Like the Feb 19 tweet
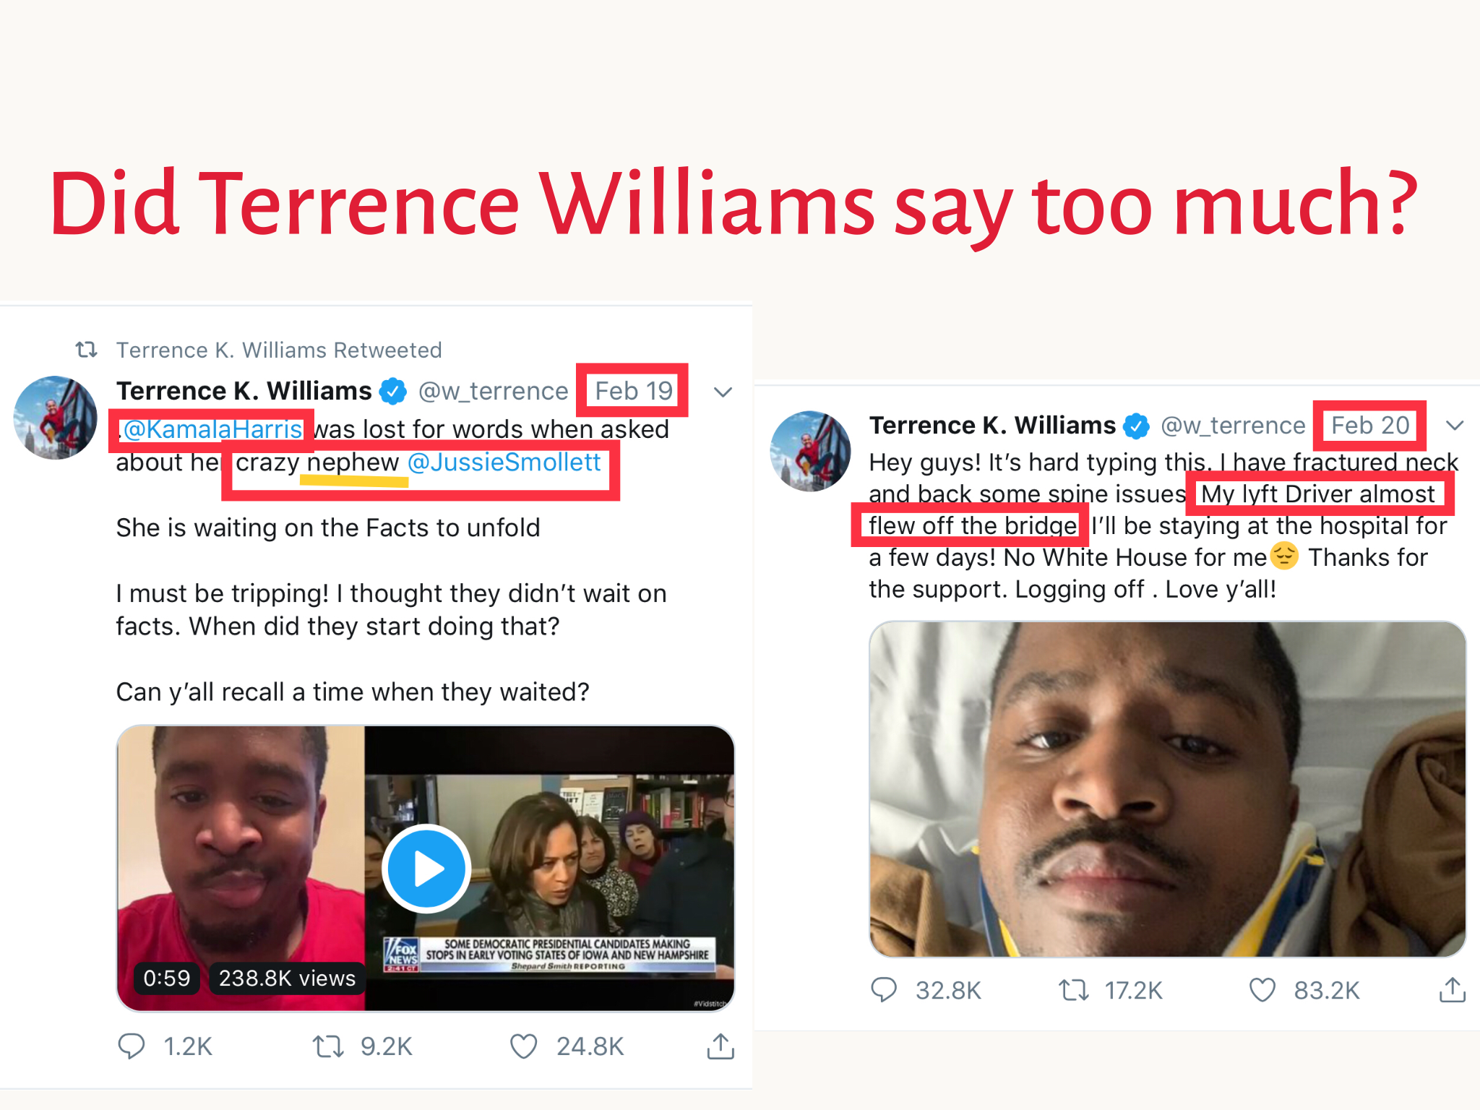 point(524,1046)
